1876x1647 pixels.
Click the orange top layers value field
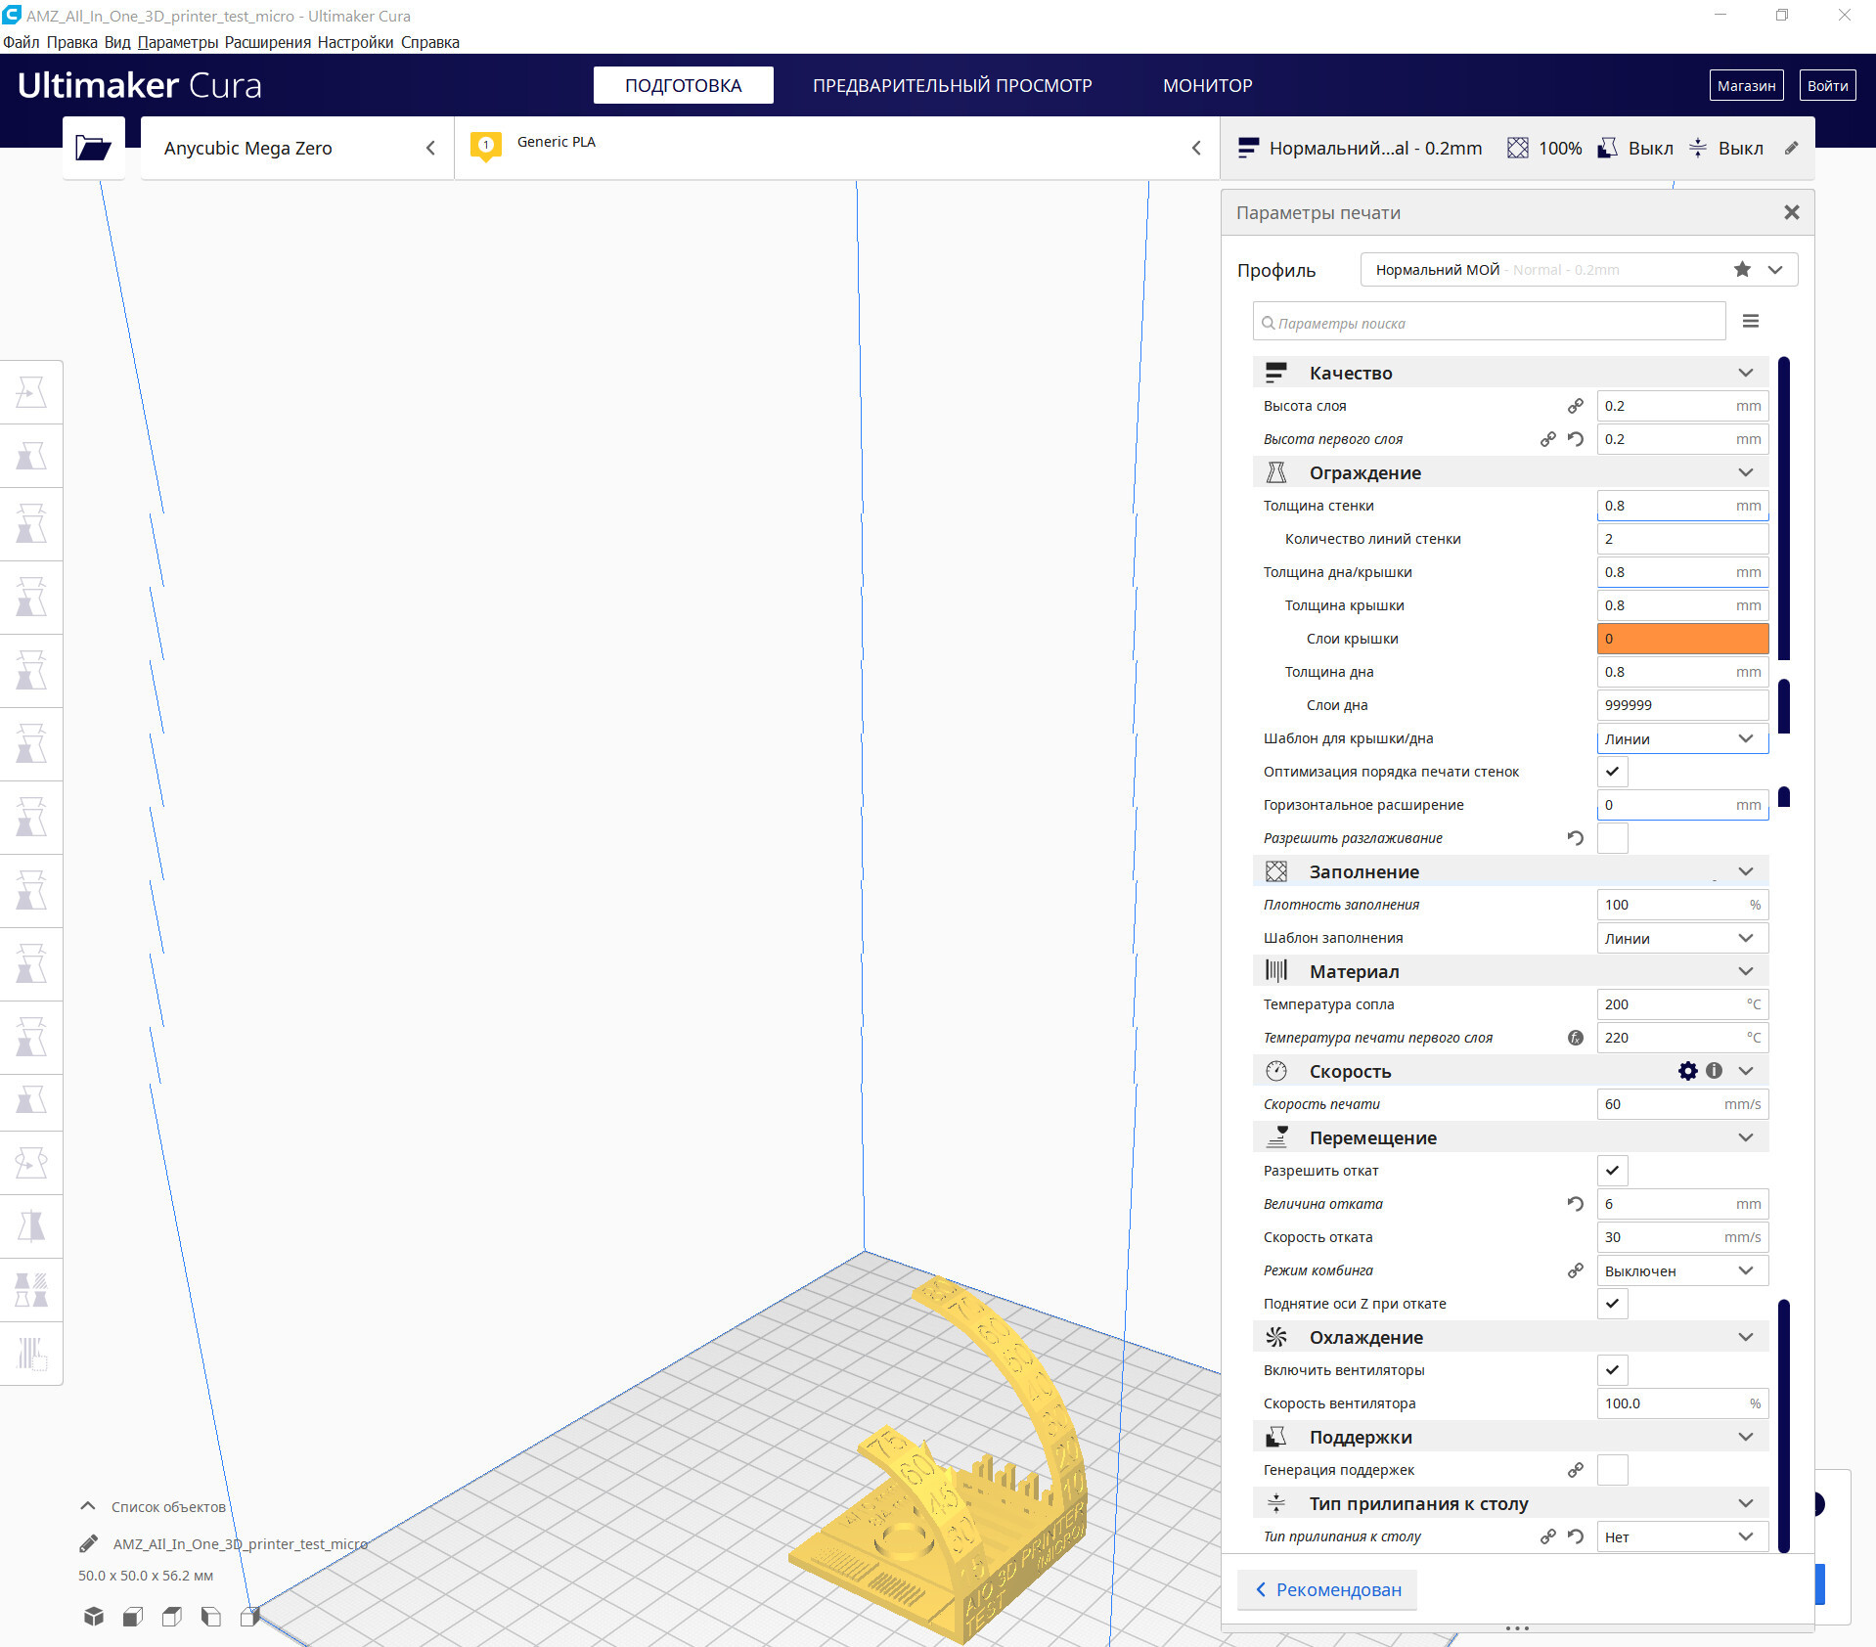(1682, 639)
